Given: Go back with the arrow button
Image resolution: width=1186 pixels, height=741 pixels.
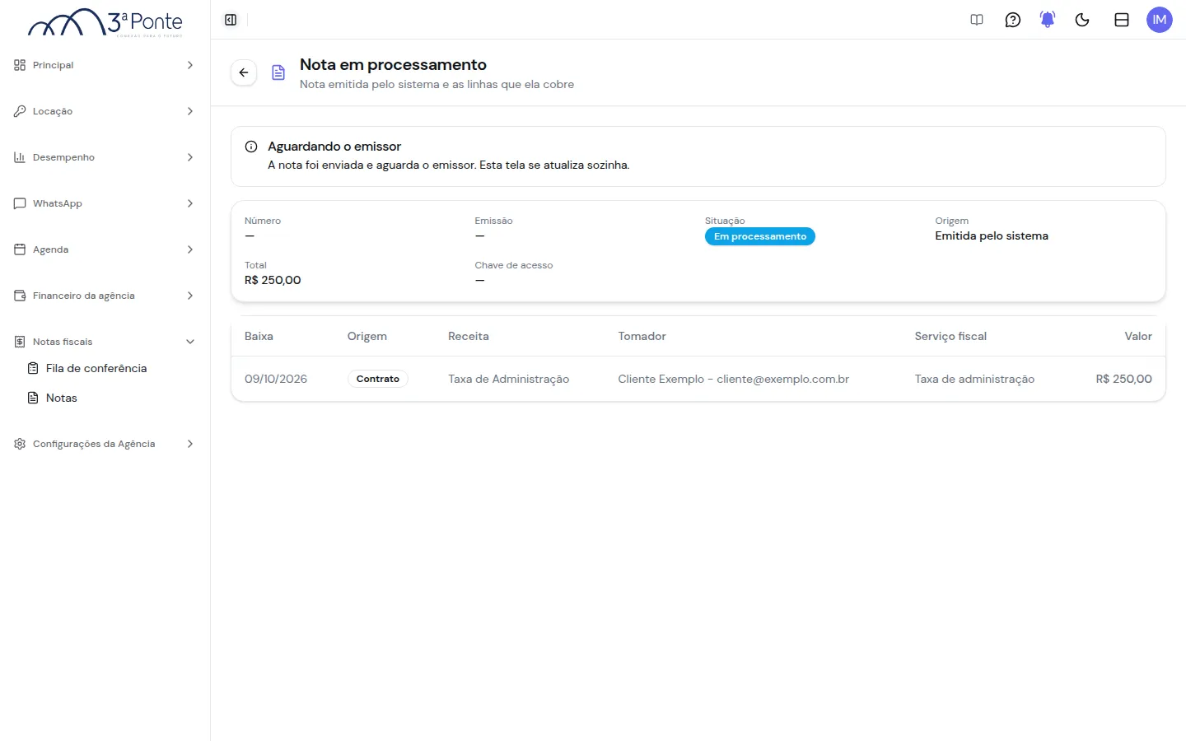Looking at the screenshot, I should click(244, 72).
